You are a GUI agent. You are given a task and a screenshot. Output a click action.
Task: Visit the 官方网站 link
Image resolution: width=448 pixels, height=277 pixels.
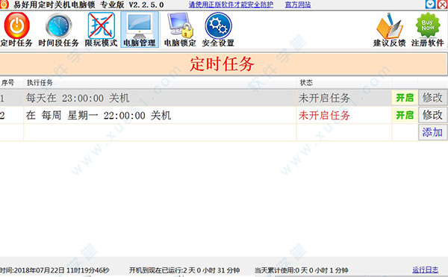point(298,4)
